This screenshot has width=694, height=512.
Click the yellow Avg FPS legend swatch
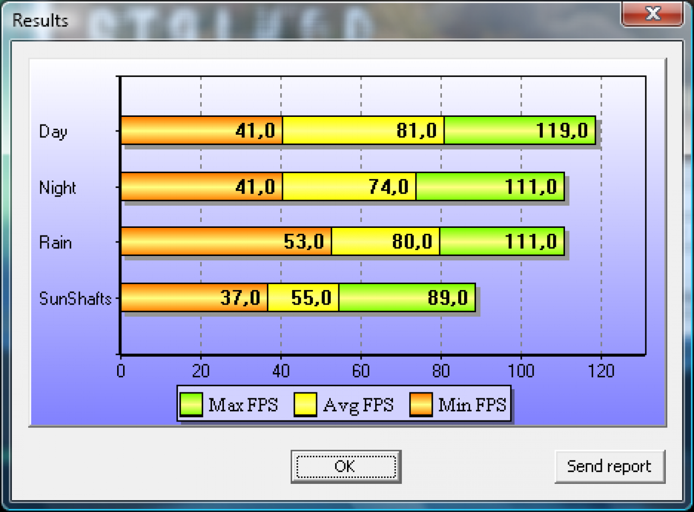tap(305, 404)
